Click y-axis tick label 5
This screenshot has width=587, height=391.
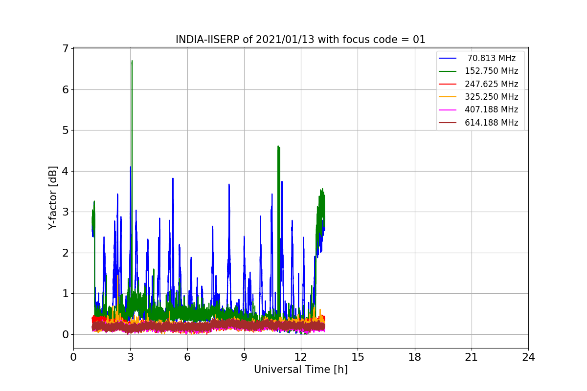pyautogui.click(x=65, y=130)
